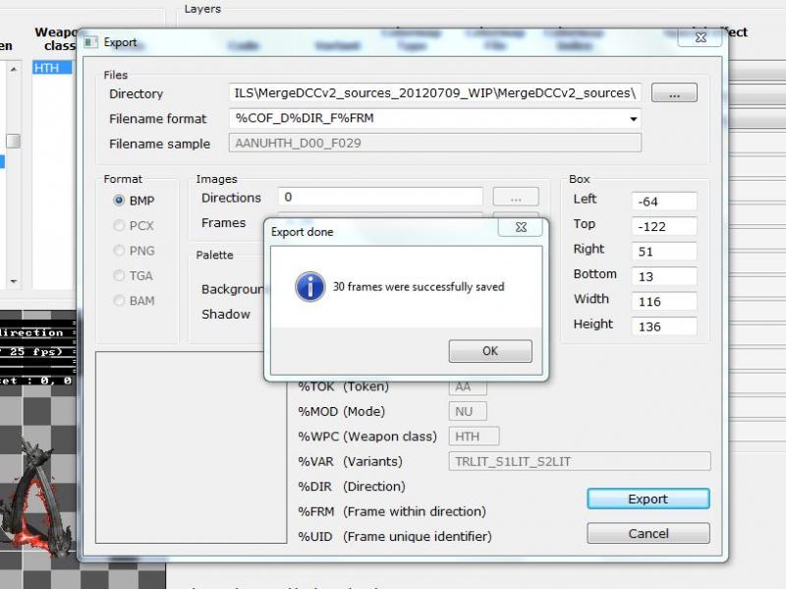Image resolution: width=786 pixels, height=589 pixels.
Task: Browse for the export directory
Action: click(x=674, y=92)
